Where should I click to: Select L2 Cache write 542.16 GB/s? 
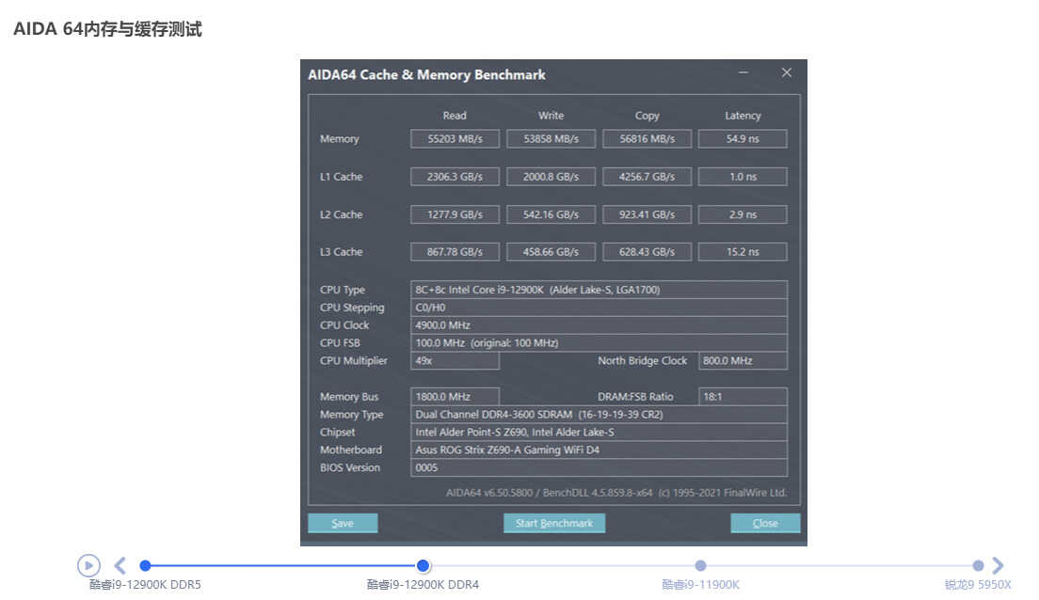coord(551,214)
